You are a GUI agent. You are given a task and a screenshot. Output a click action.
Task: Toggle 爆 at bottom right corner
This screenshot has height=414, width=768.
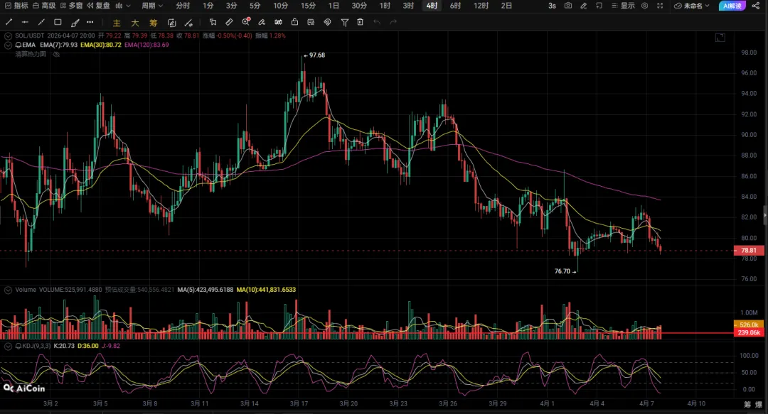(x=759, y=405)
